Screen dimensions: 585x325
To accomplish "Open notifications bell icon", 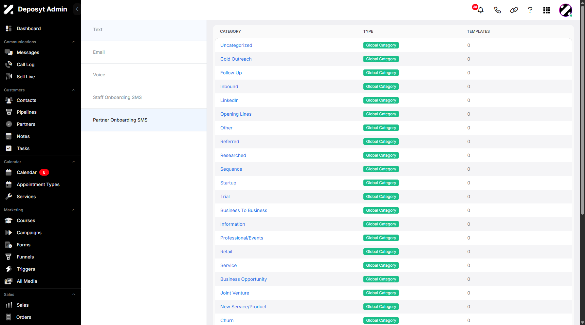I will click(x=480, y=10).
